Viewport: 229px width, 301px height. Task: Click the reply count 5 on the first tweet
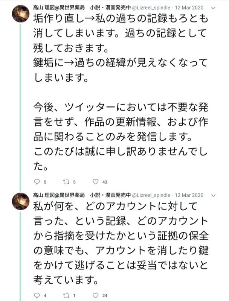[x=45, y=182]
